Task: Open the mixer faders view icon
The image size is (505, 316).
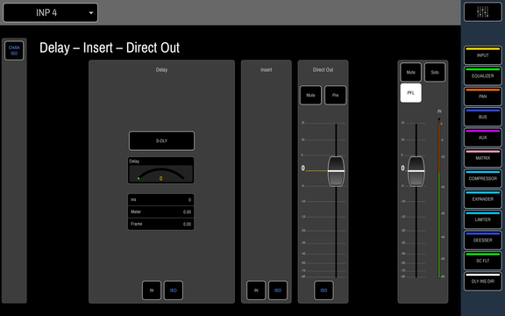Action: [x=482, y=12]
